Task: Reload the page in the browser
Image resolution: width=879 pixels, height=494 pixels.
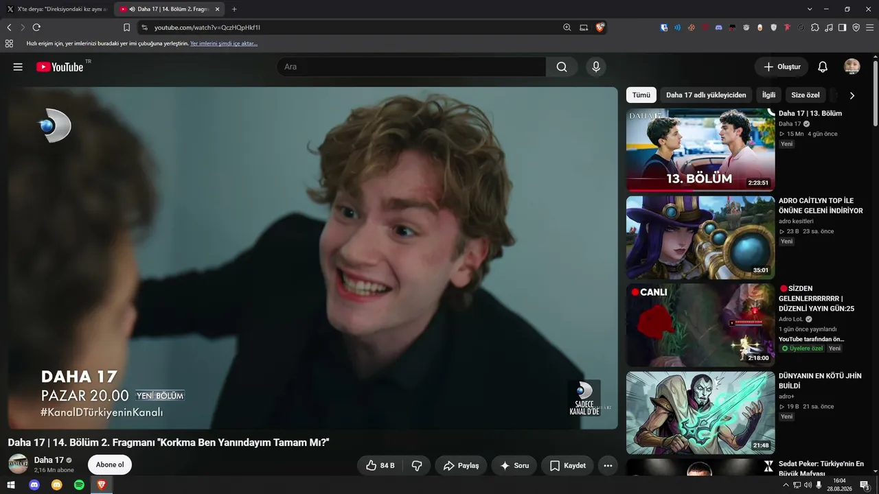Action: (x=36, y=27)
